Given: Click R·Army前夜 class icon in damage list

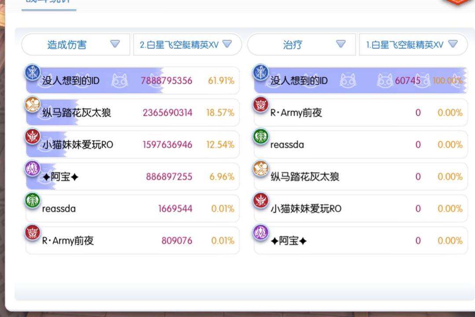Looking at the screenshot, I should [33, 232].
